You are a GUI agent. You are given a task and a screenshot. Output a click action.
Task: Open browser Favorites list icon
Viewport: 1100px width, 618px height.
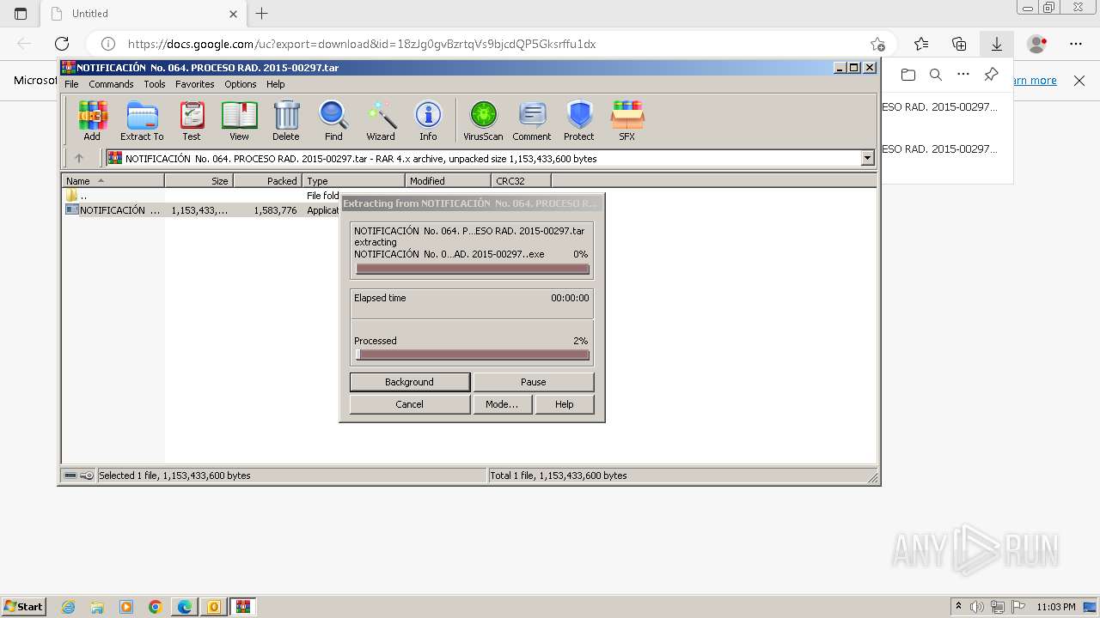tap(921, 44)
